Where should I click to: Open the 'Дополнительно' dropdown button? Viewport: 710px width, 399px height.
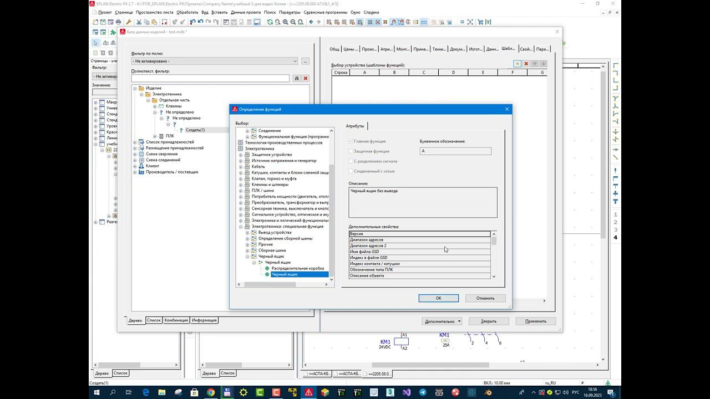tap(442, 321)
